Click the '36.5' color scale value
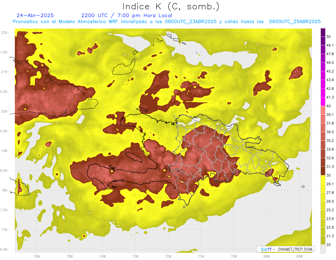 click(x=330, y=132)
